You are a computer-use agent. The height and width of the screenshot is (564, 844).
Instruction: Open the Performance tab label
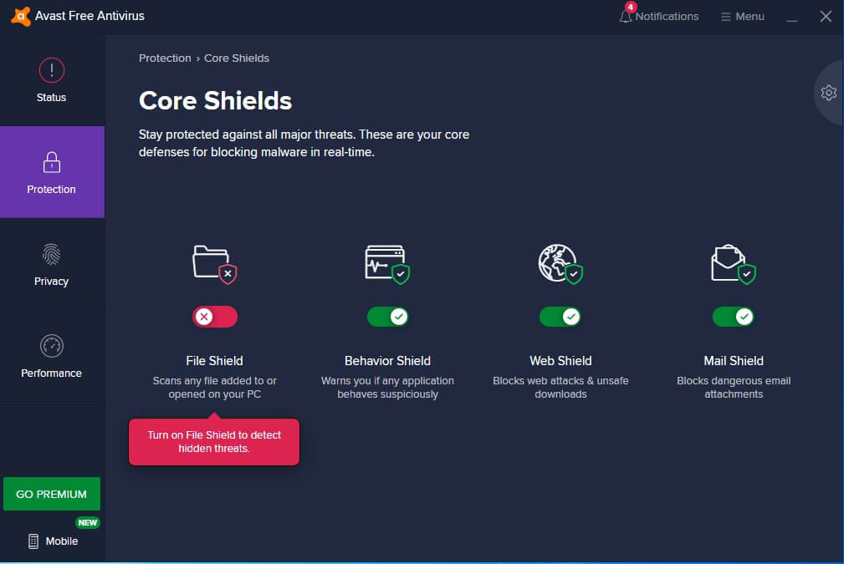tap(51, 373)
